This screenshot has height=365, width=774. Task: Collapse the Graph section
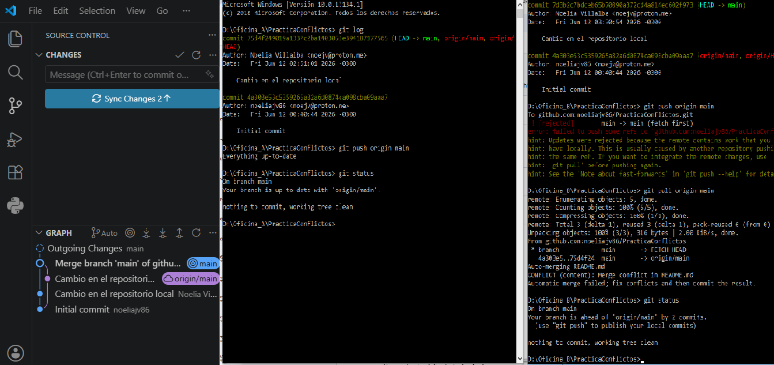(39, 233)
